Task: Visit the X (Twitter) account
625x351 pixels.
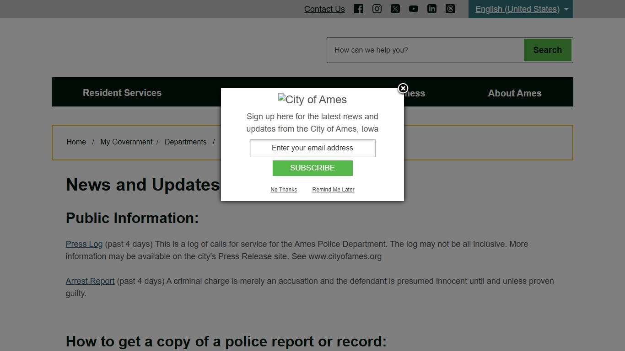Action: point(395,9)
